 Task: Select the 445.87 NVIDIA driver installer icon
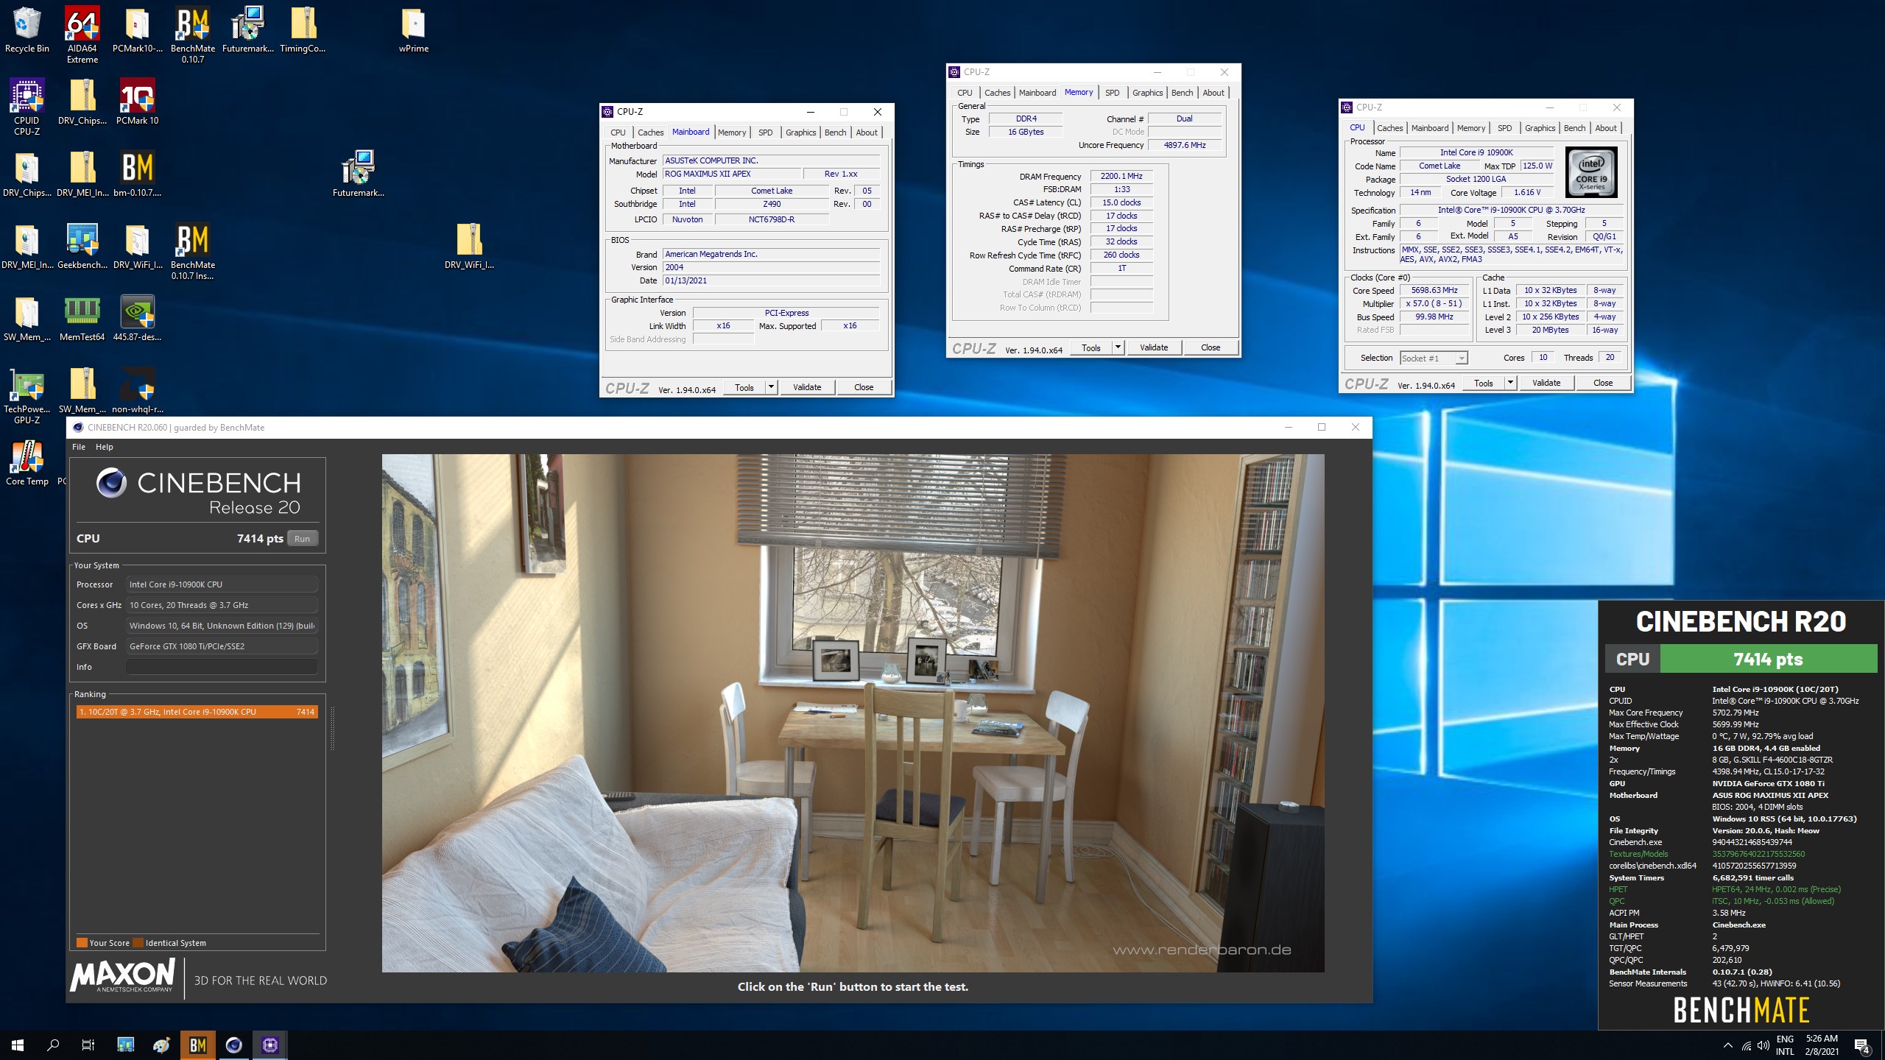pos(138,319)
